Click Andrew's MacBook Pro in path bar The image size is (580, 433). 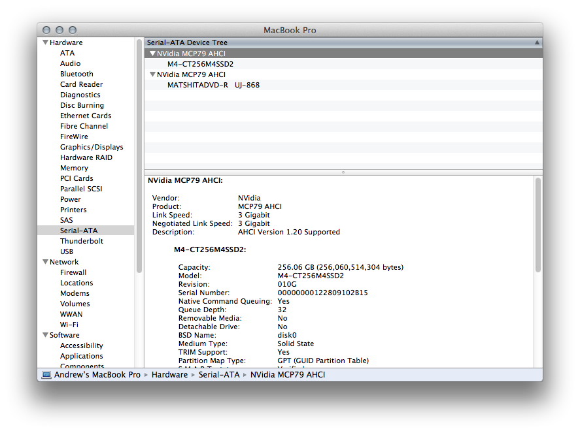click(x=97, y=375)
